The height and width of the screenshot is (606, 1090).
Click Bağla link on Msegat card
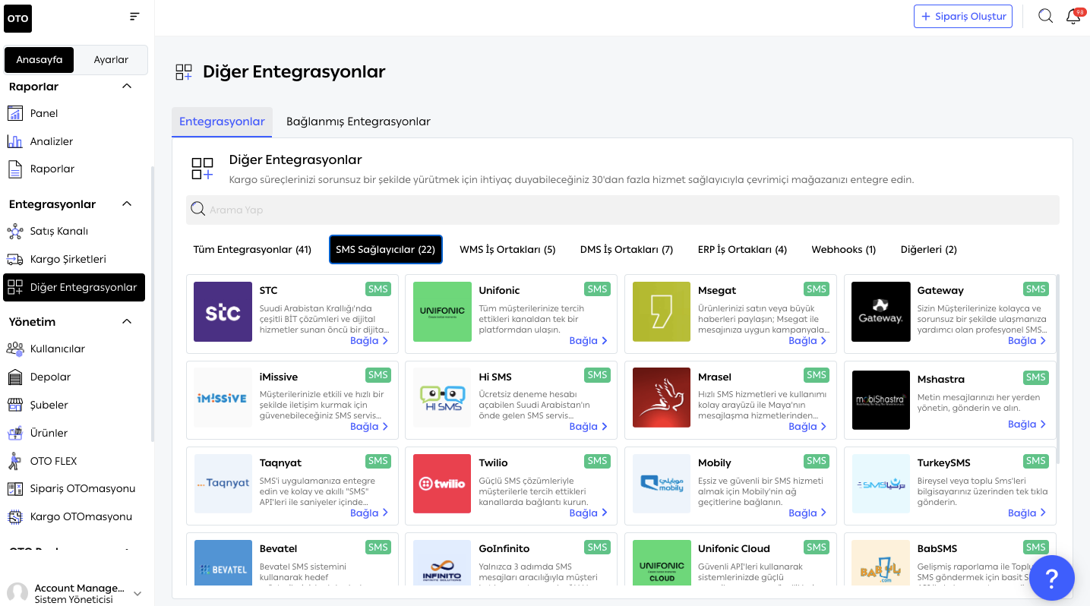click(807, 341)
